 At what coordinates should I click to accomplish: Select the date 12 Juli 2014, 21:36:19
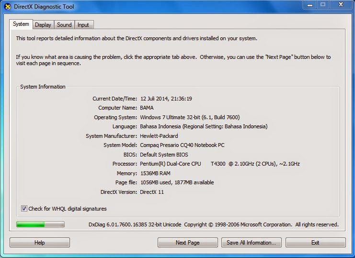point(166,99)
